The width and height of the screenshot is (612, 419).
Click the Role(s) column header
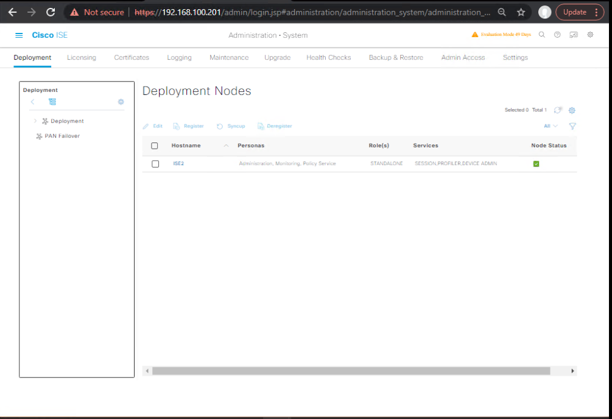click(x=379, y=146)
